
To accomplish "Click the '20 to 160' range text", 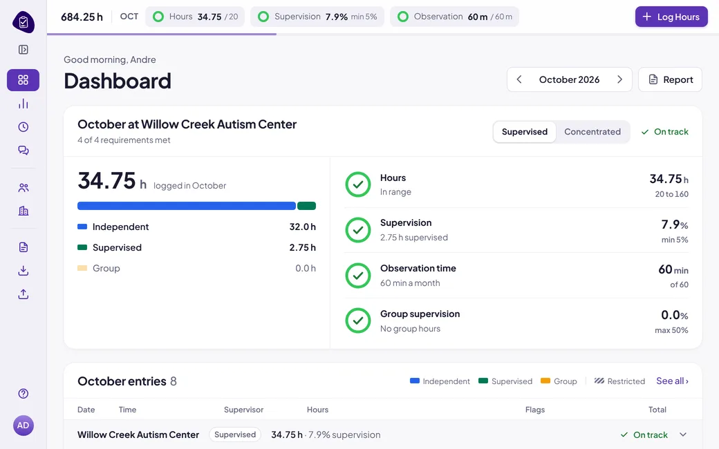I will (x=672, y=194).
